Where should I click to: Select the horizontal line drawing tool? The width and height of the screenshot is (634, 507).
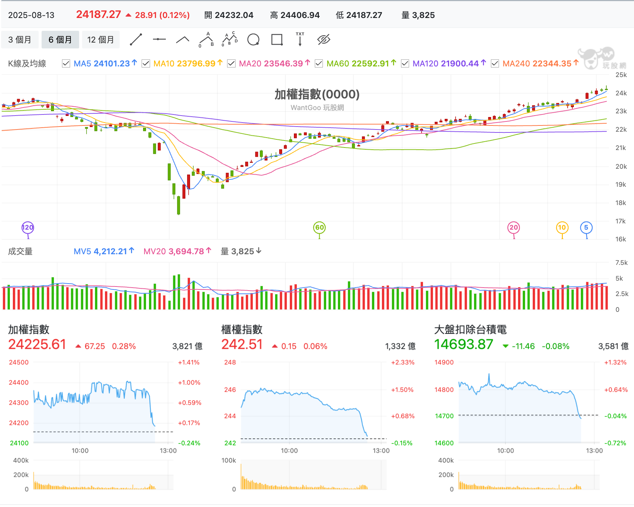coord(159,40)
